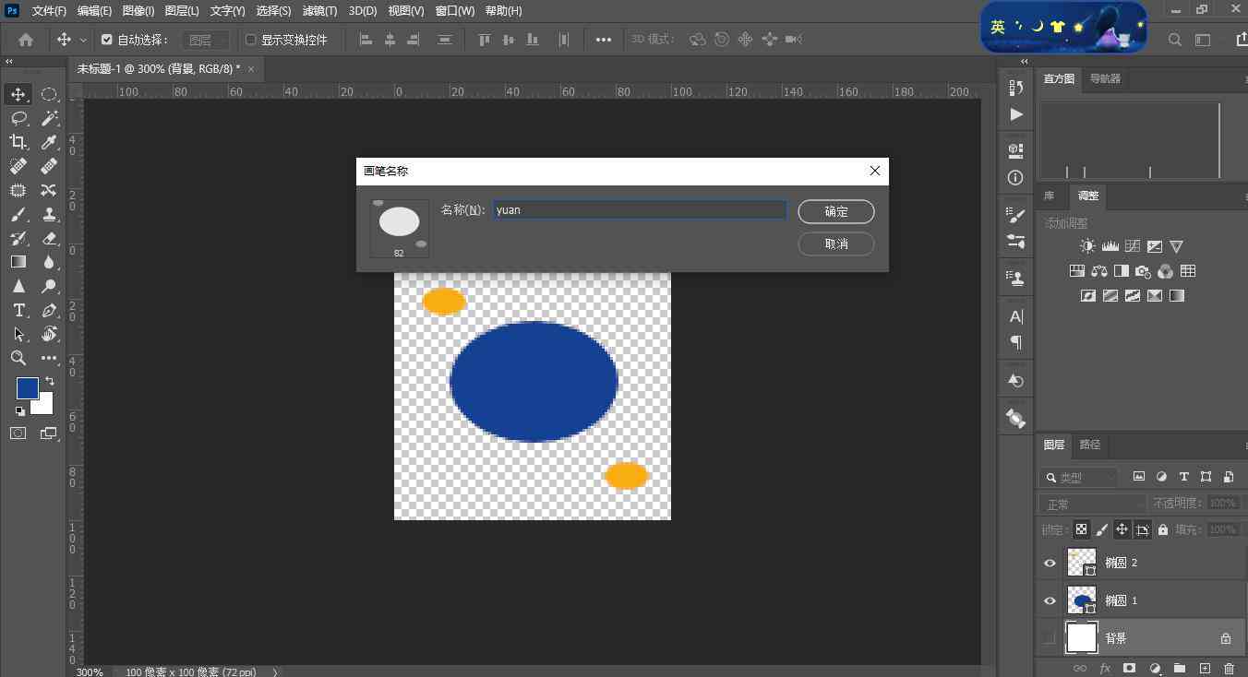Select the Pen tool
Screen dimensions: 1248x677
(49, 310)
